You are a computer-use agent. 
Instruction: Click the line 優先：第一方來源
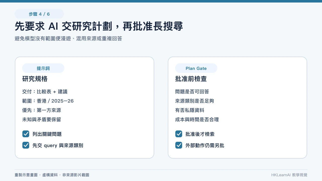42,110
